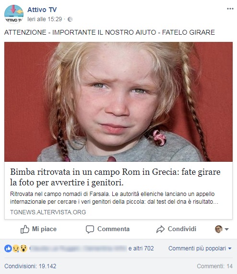Click the Condividi share arrow icon
This screenshot has height=274, width=237.
(160, 229)
